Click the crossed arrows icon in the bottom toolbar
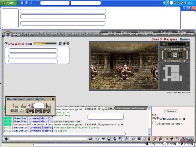Viewport: 196px width, 147px height. point(155,139)
